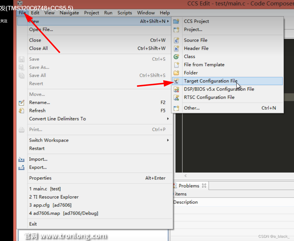Select Target Configuration File entry
This screenshot has height=241, width=294.
(227, 81)
